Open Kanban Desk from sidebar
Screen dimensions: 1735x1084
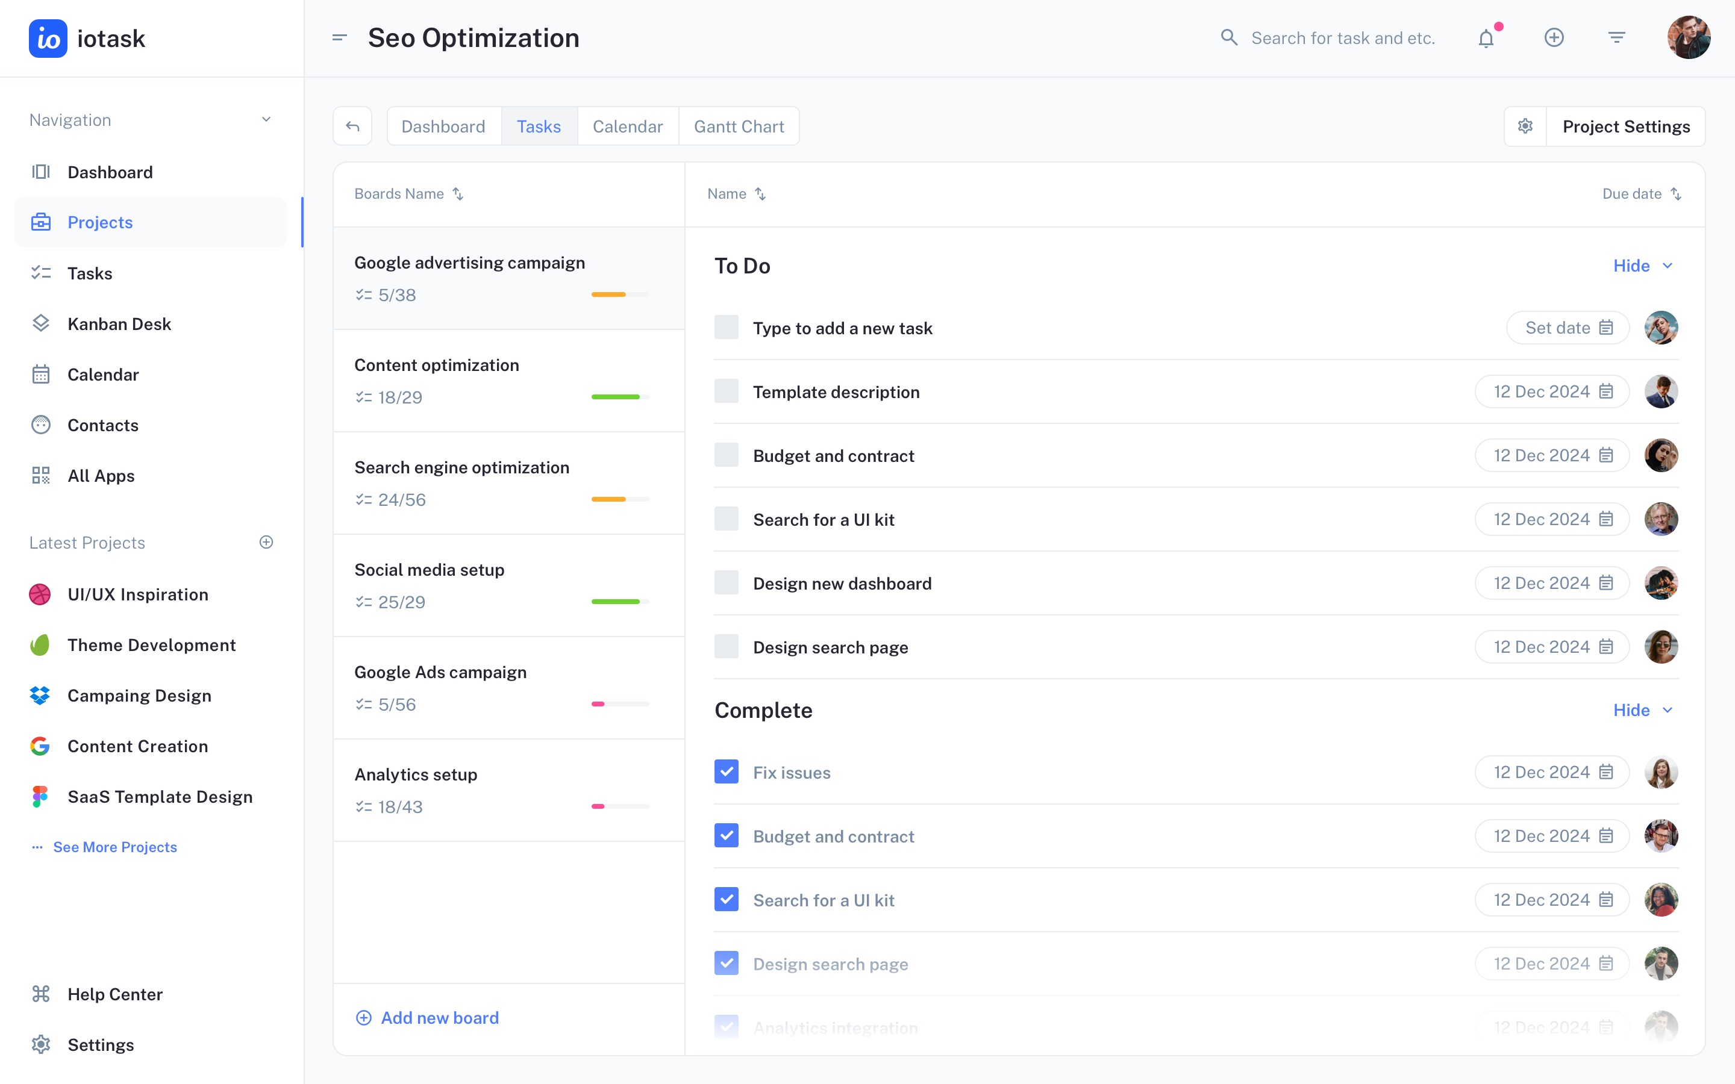point(119,324)
